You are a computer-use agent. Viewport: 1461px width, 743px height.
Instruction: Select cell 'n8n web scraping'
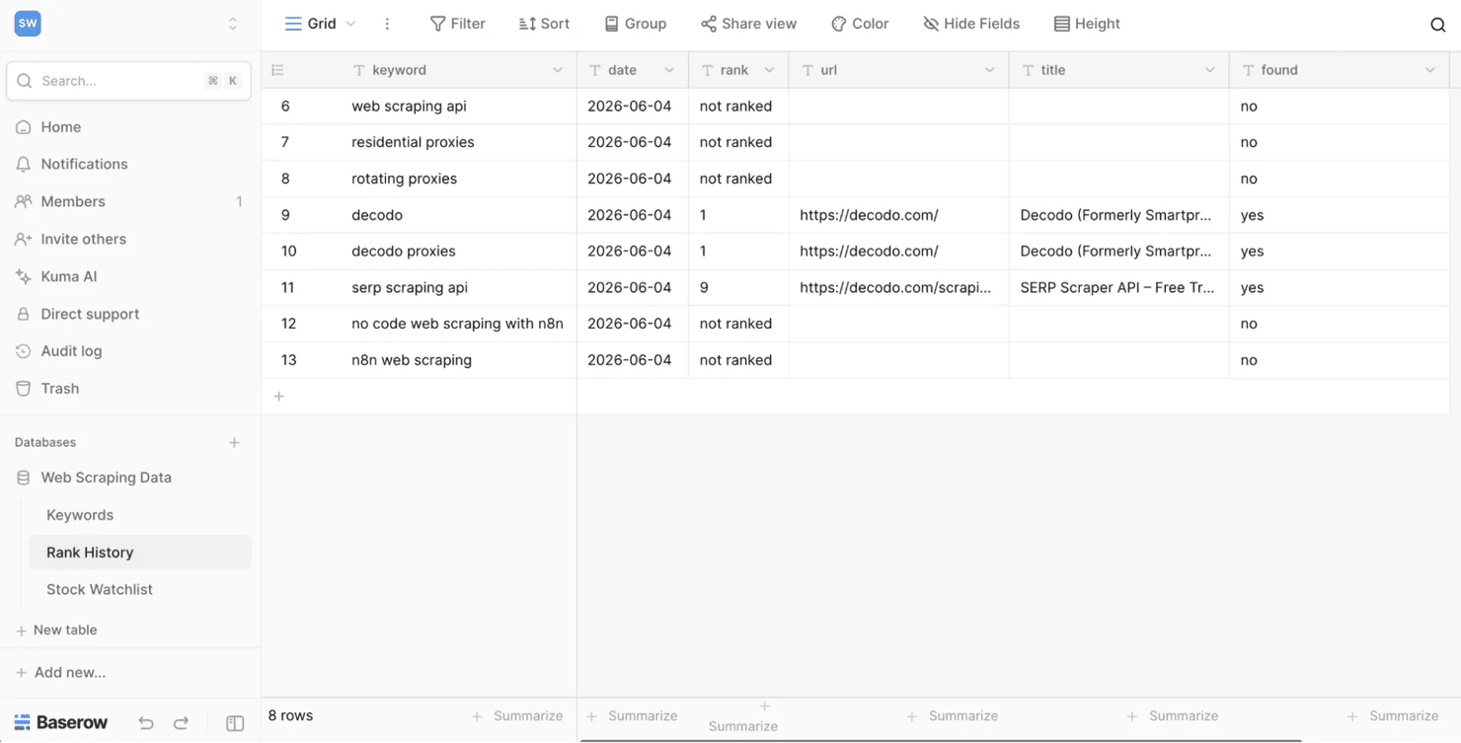click(x=459, y=360)
